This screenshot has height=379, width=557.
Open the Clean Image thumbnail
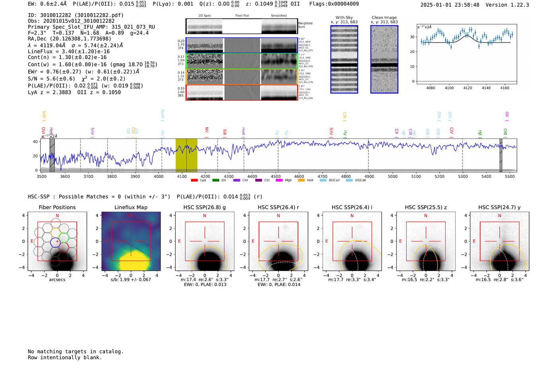point(384,59)
